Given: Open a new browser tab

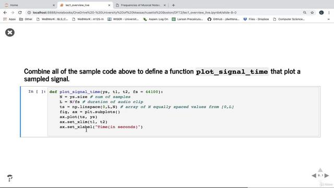Looking at the screenshot, I should (x=173, y=5).
